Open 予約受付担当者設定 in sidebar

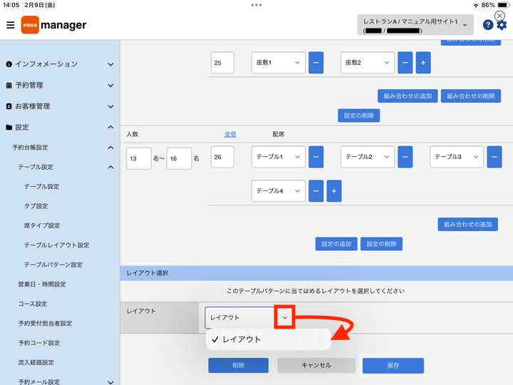point(45,324)
